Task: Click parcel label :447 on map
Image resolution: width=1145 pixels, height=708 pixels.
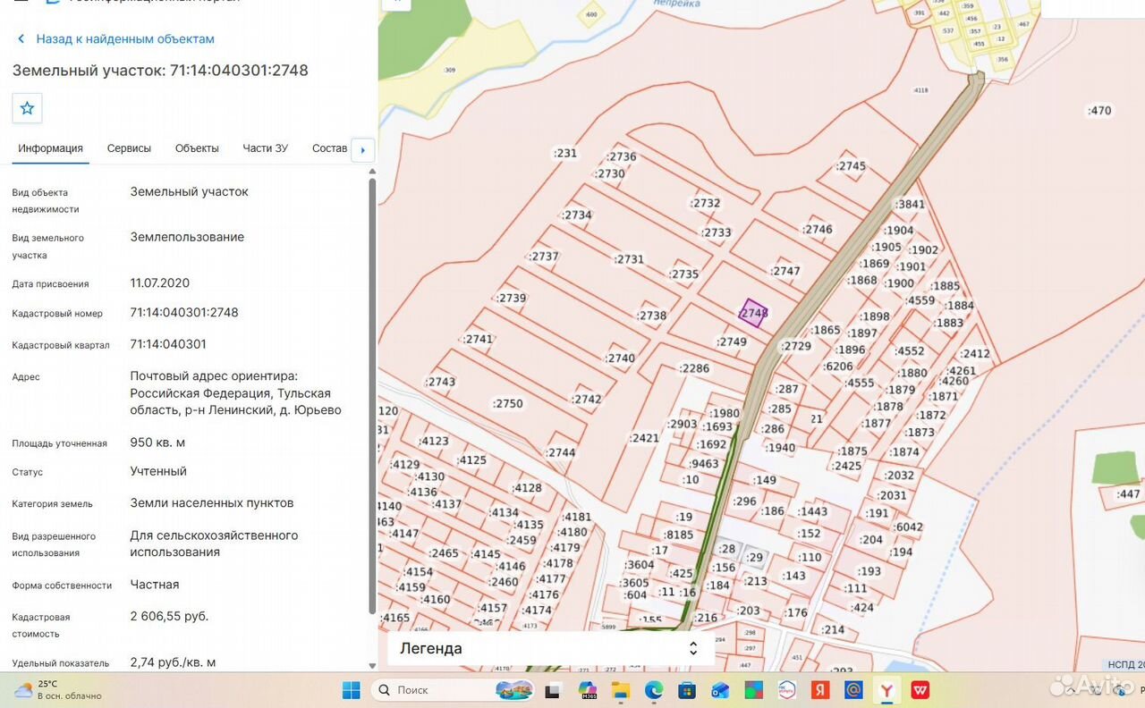Action: click(x=1129, y=494)
